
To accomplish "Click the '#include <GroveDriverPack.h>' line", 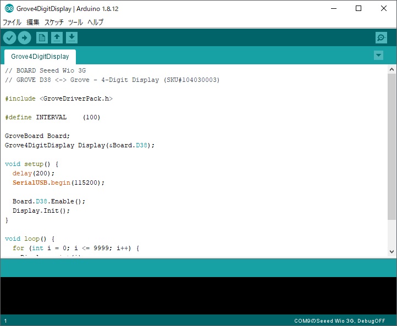I will [x=59, y=98].
